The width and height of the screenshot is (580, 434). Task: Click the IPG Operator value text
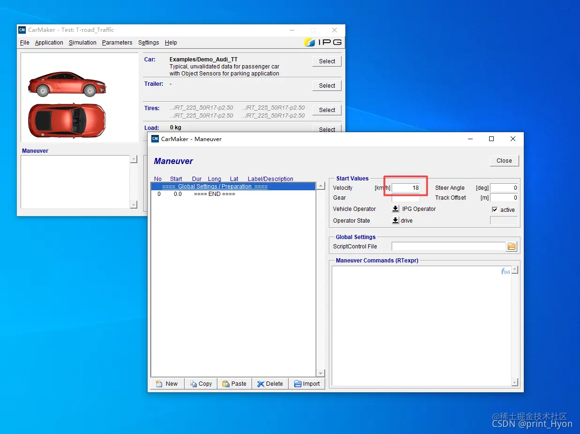[419, 209]
